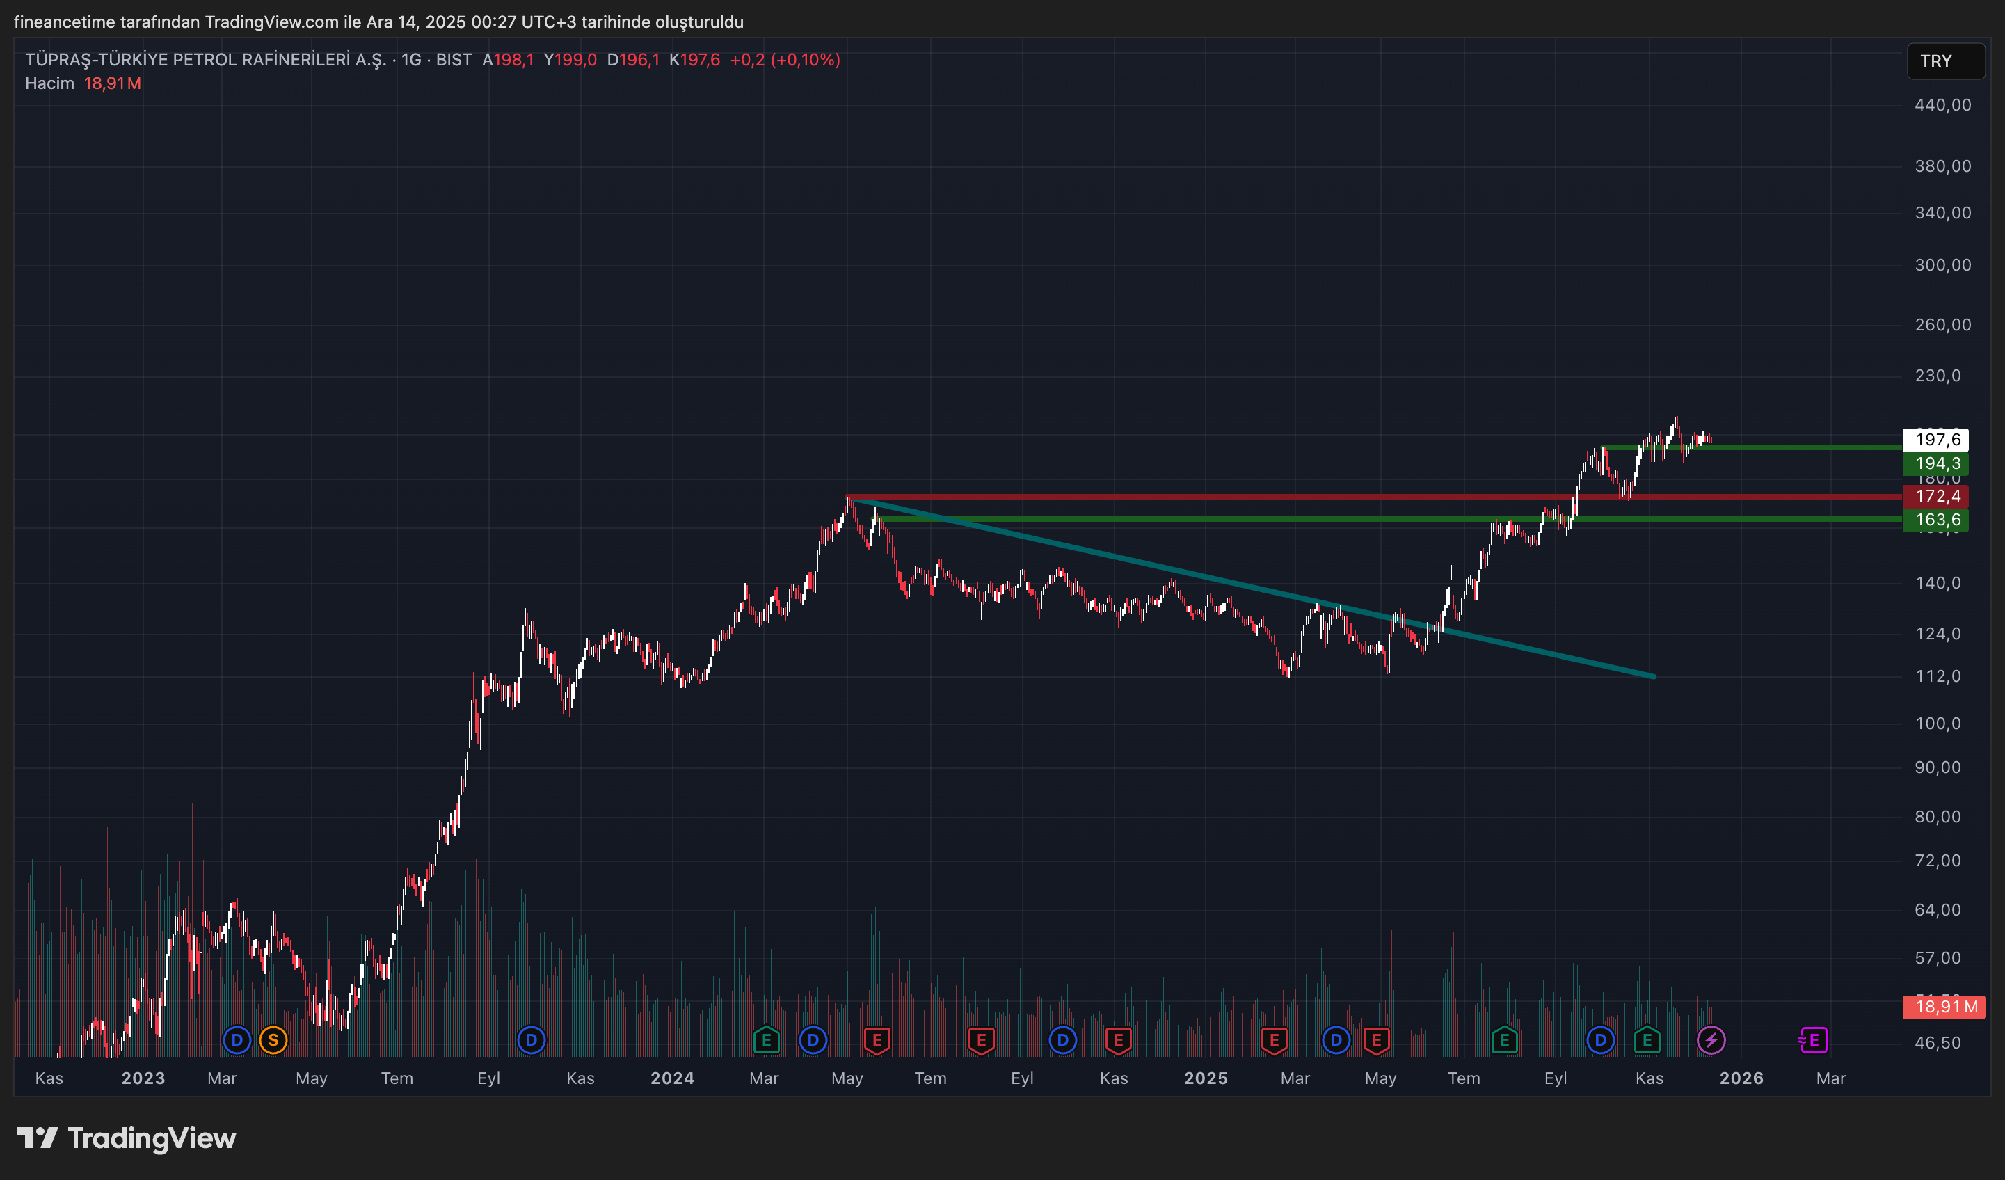This screenshot has width=2005, height=1180.
Task: Click the green 163,6 price level label
Action: (x=1936, y=520)
